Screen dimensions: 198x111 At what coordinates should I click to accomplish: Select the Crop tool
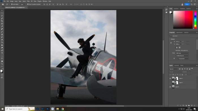coord(2,21)
